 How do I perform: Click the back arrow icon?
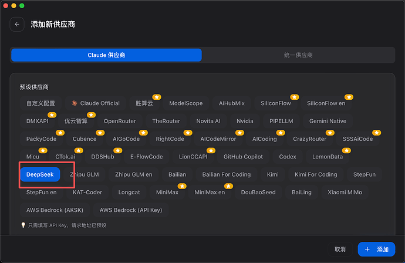(17, 24)
